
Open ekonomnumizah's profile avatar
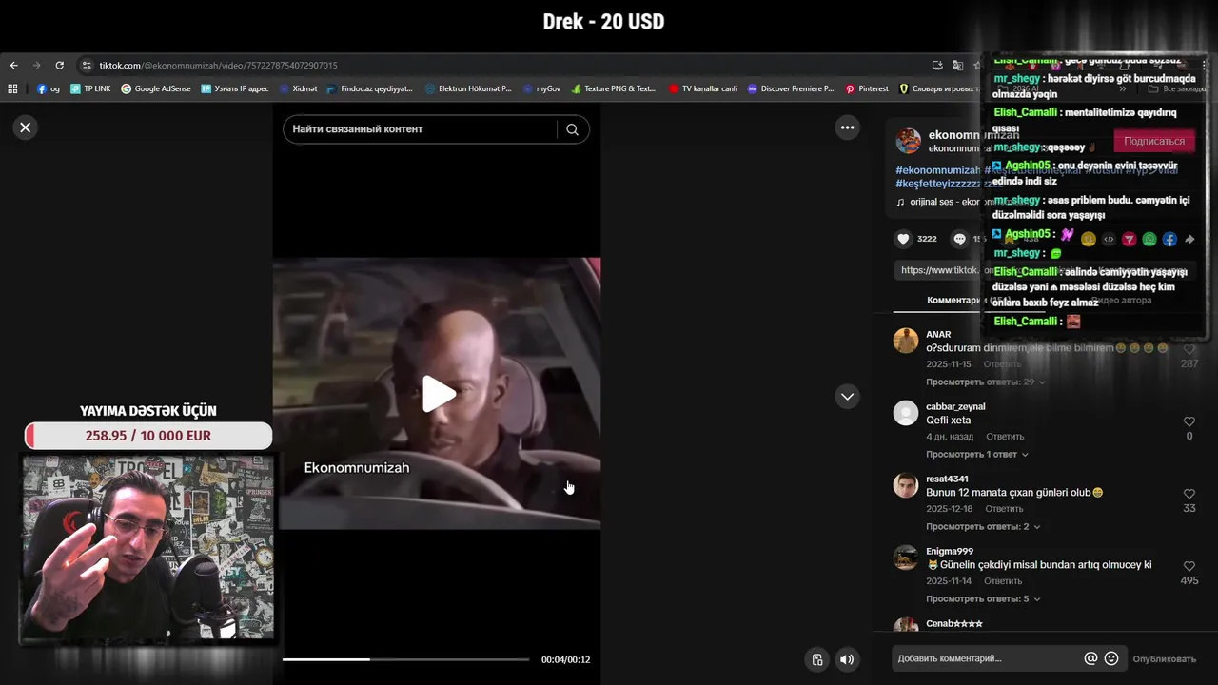pyautogui.click(x=908, y=141)
